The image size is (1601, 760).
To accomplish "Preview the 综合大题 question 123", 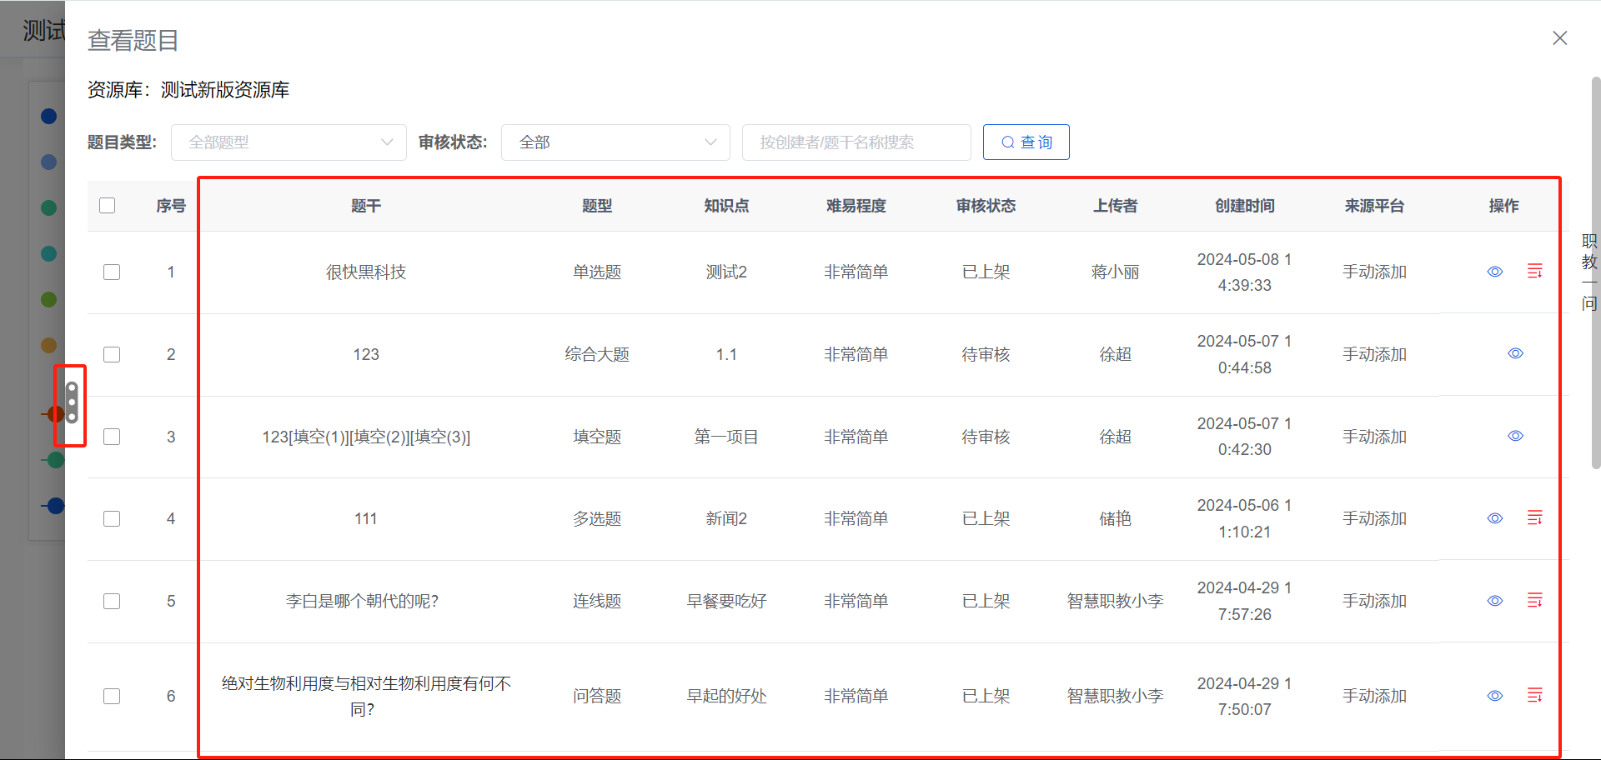I will pyautogui.click(x=1515, y=353).
